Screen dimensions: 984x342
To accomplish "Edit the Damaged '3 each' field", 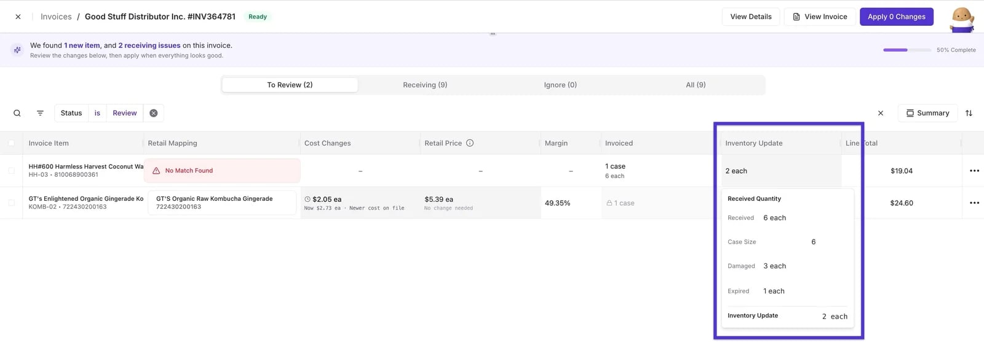I will point(774,266).
